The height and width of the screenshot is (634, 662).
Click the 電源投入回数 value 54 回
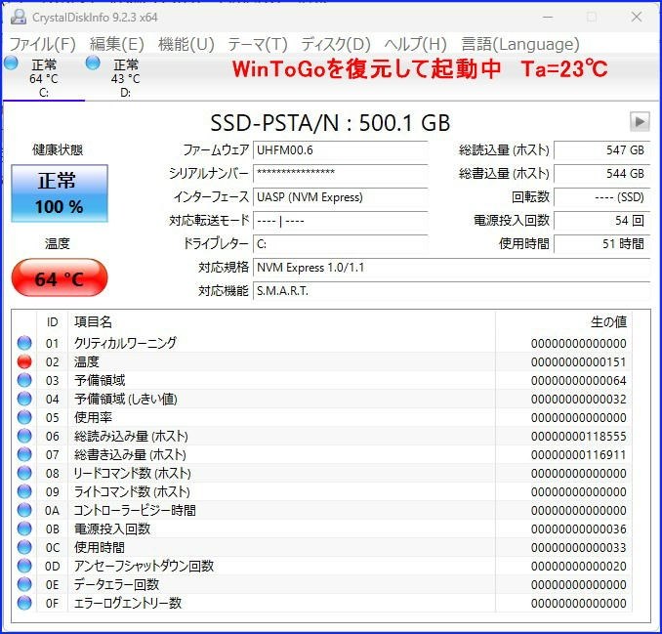click(602, 221)
